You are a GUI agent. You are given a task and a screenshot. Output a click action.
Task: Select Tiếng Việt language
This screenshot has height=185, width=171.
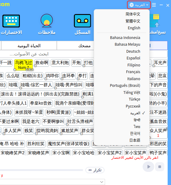132,93
